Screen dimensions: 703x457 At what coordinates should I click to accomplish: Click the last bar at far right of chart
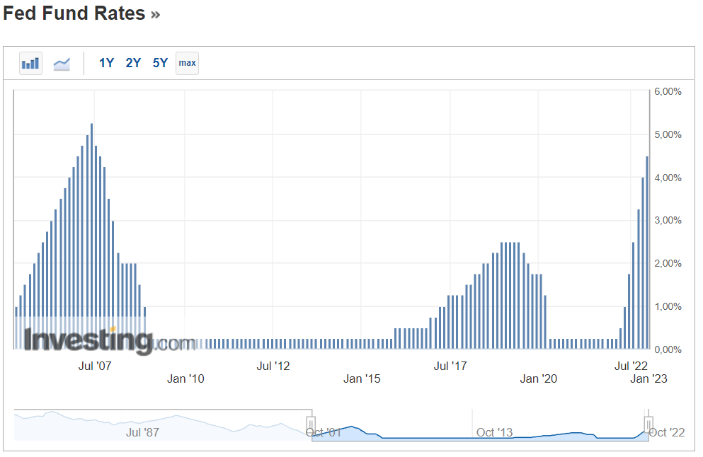646,255
